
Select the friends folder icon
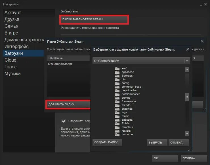click(x=117, y=105)
